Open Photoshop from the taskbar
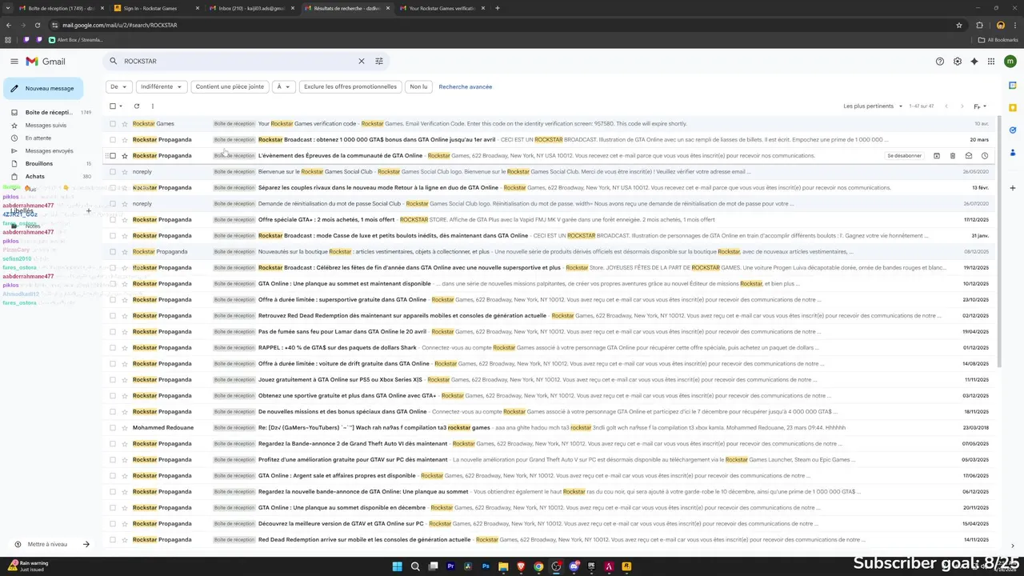The width and height of the screenshot is (1024, 576). tap(486, 566)
